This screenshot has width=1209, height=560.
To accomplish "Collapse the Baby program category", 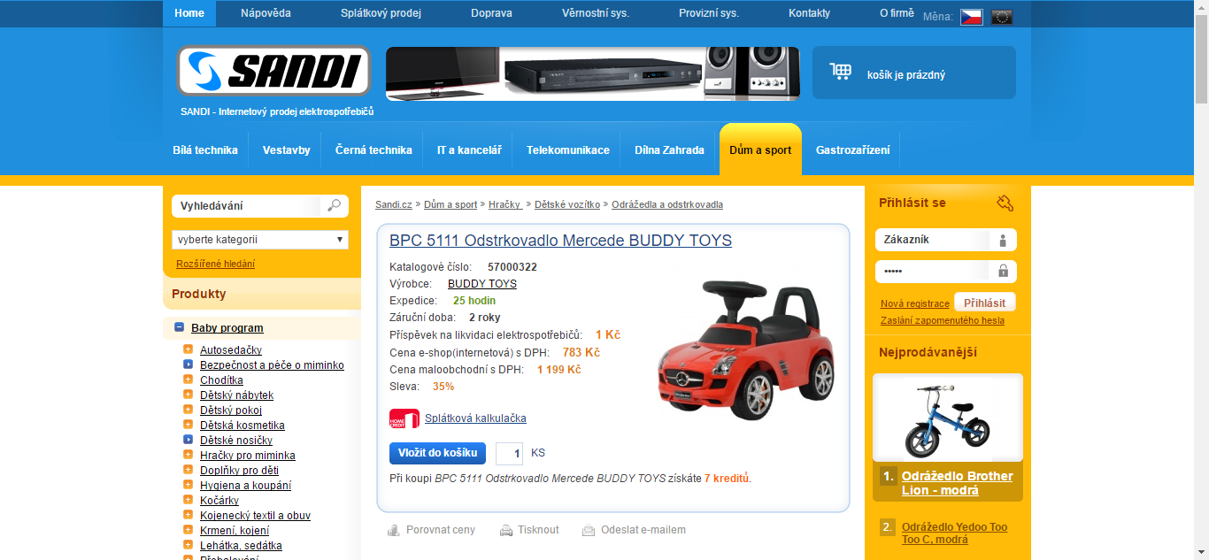I will tap(179, 327).
